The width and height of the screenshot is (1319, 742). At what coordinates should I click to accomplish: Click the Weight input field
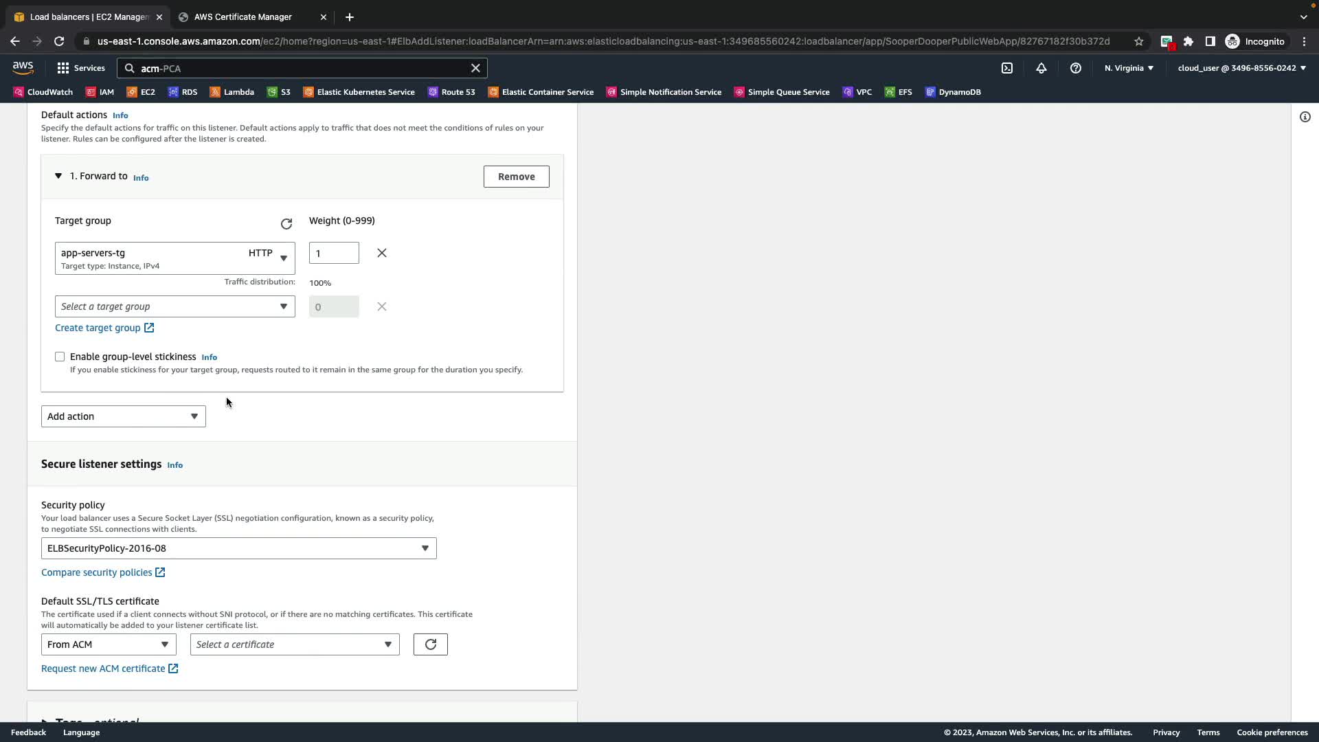334,253
